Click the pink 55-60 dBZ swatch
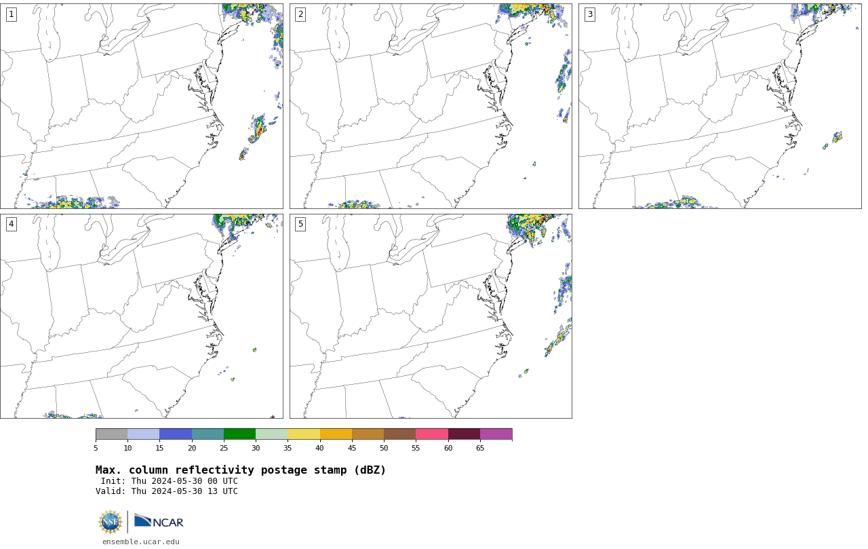 coord(432,434)
